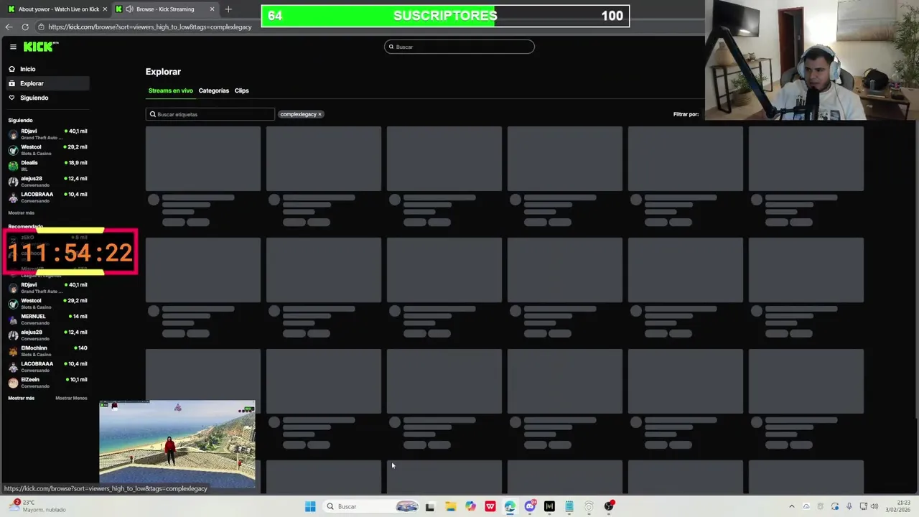Screen dimensions: 919x517
Task: Expand Mostrar más under Recomendado
Action: pos(21,398)
